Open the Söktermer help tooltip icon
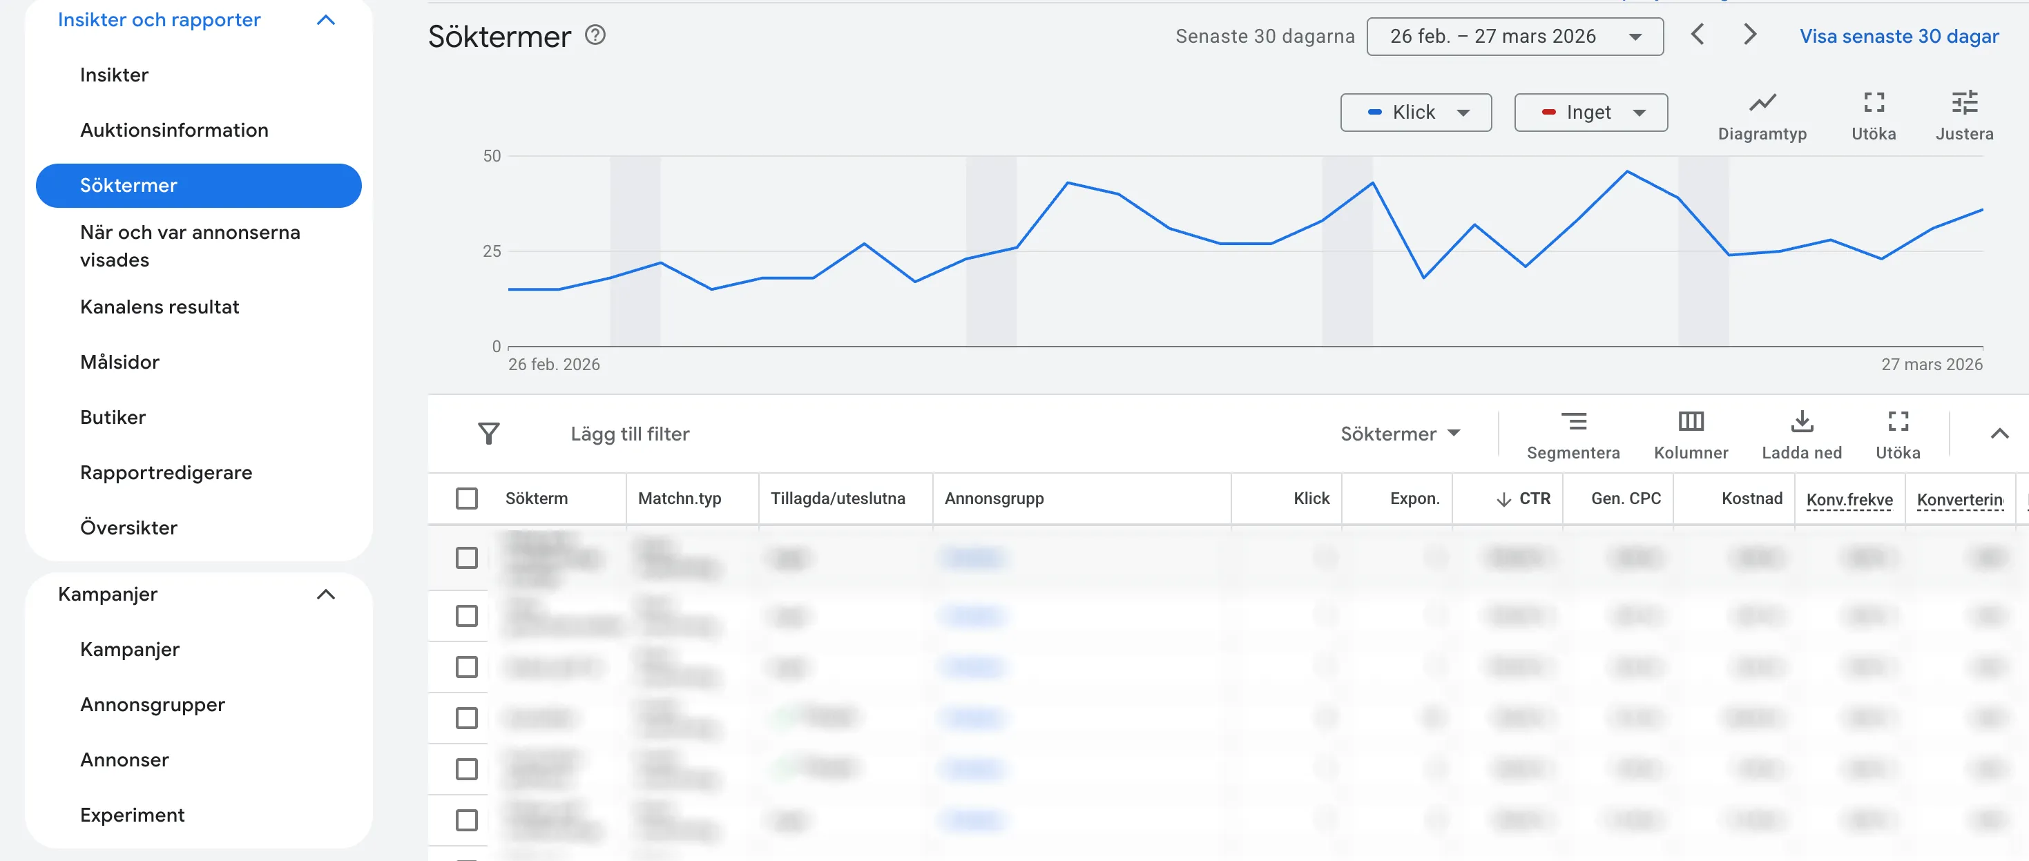 pos(595,35)
